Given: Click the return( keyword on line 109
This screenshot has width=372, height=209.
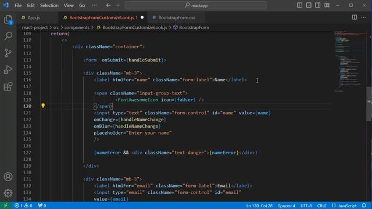Looking at the screenshot, I should (x=60, y=34).
